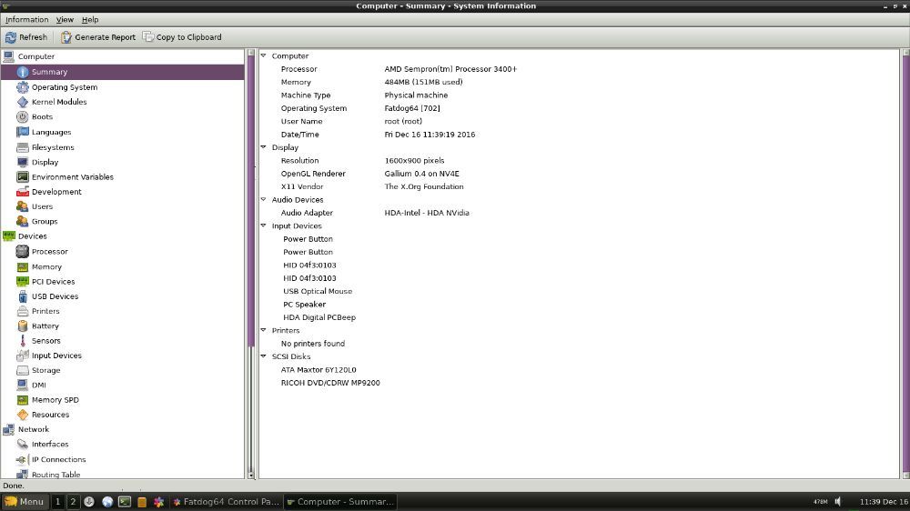Open the PCI Devices card icon
The height and width of the screenshot is (511, 910).
coord(23,281)
